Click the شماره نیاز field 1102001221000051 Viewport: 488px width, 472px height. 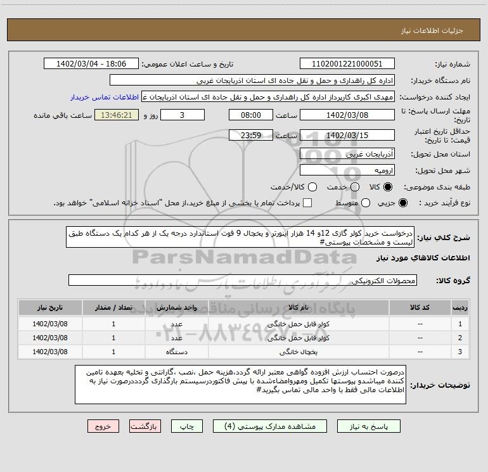(x=347, y=64)
